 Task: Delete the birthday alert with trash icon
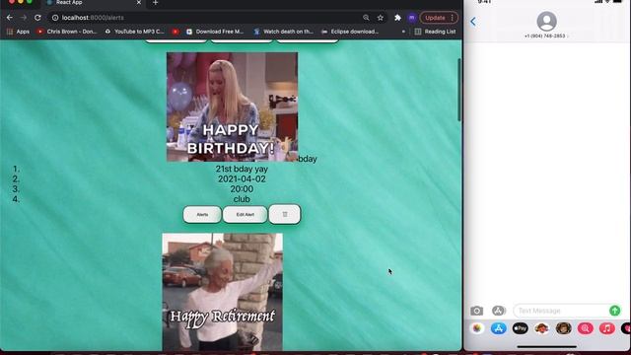(285, 214)
